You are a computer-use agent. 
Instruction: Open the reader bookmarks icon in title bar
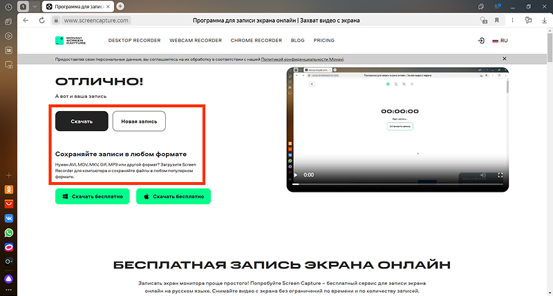481,7
